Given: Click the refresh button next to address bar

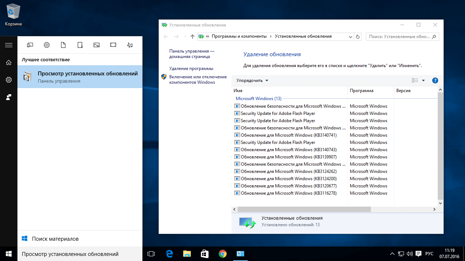Looking at the screenshot, I should tap(358, 37).
